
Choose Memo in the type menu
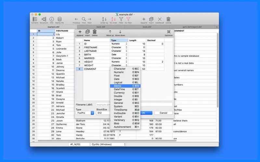[125, 86]
